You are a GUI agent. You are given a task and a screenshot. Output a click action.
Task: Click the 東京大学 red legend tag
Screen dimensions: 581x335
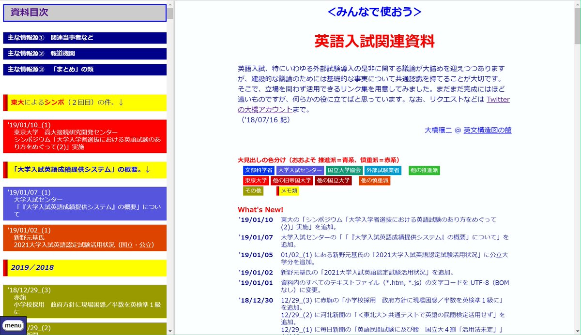[256, 180]
